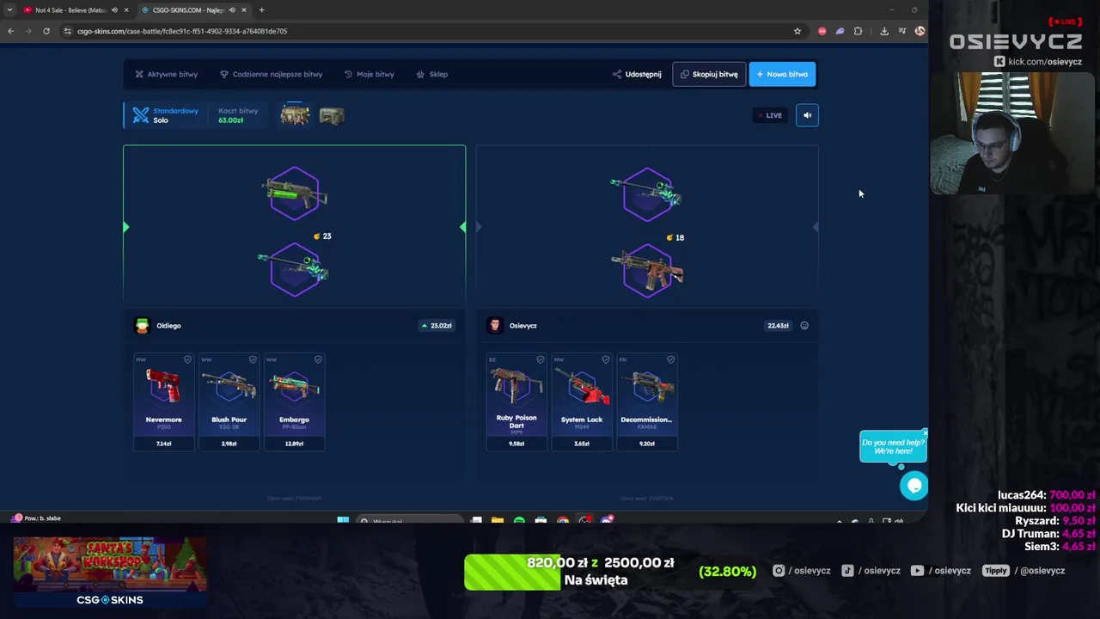The height and width of the screenshot is (619, 1100).
Task: Click the Standardowy Solo mode icon
Action: tap(141, 115)
